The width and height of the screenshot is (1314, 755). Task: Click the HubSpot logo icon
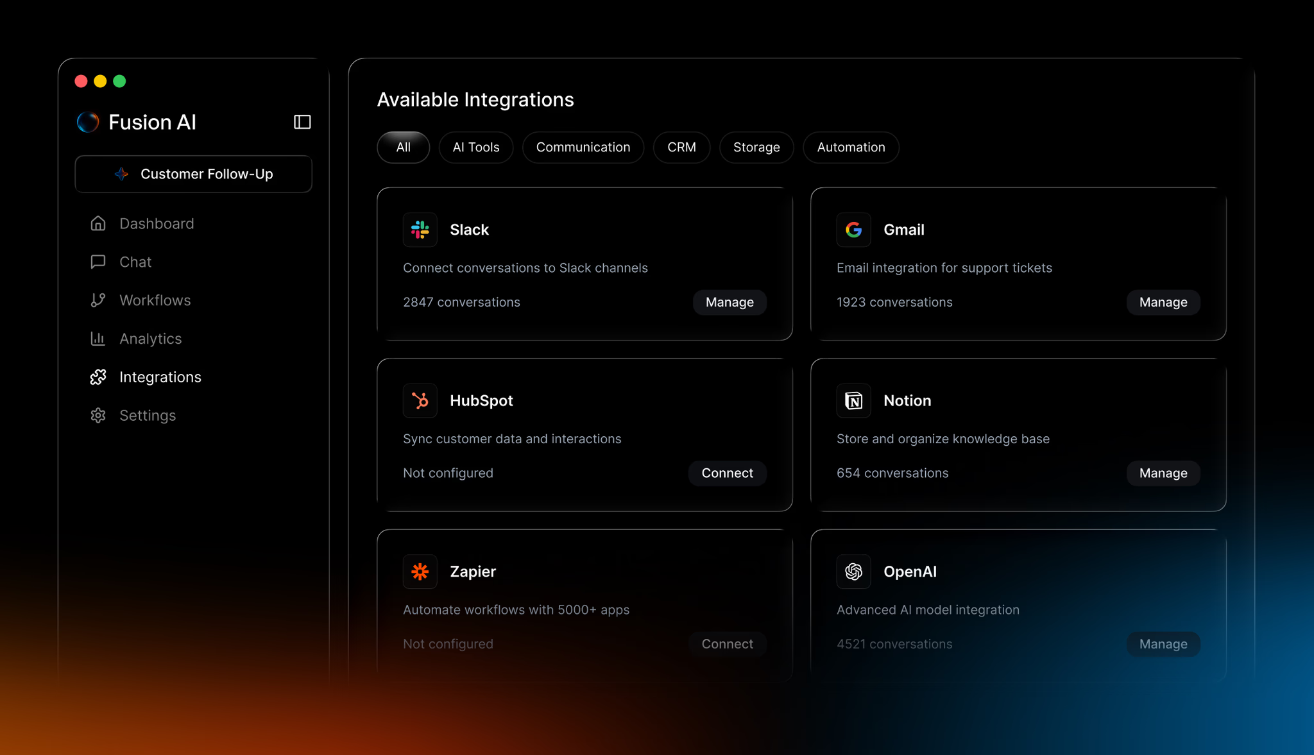coord(420,401)
